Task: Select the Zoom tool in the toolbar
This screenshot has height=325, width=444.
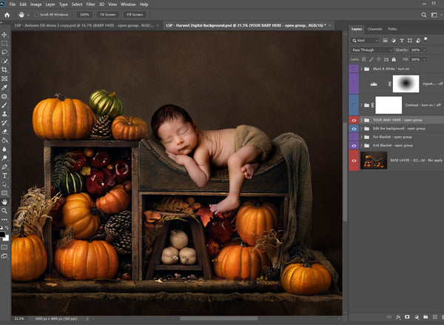Action: click(5, 210)
